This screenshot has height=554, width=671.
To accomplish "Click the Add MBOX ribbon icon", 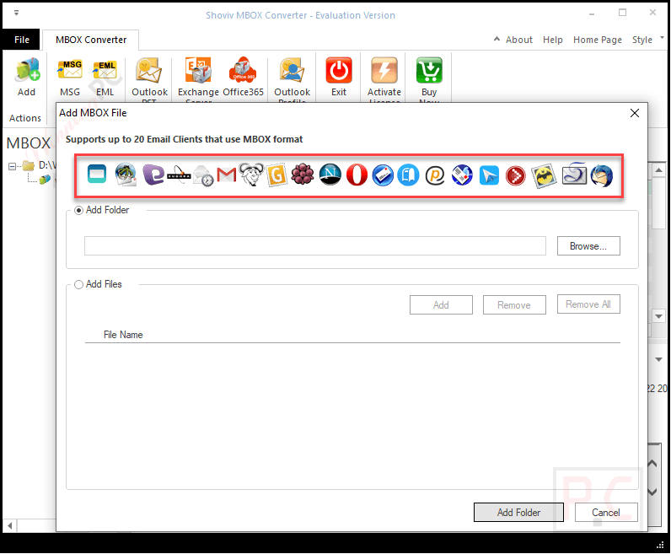I will coord(27,71).
